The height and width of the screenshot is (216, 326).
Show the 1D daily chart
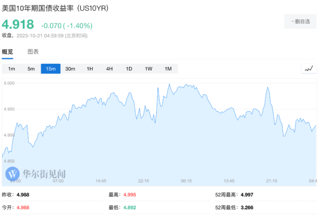pyautogui.click(x=129, y=69)
